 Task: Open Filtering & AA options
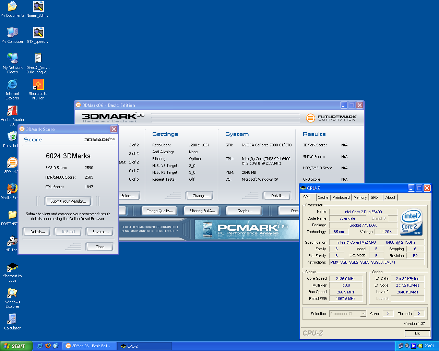click(202, 211)
